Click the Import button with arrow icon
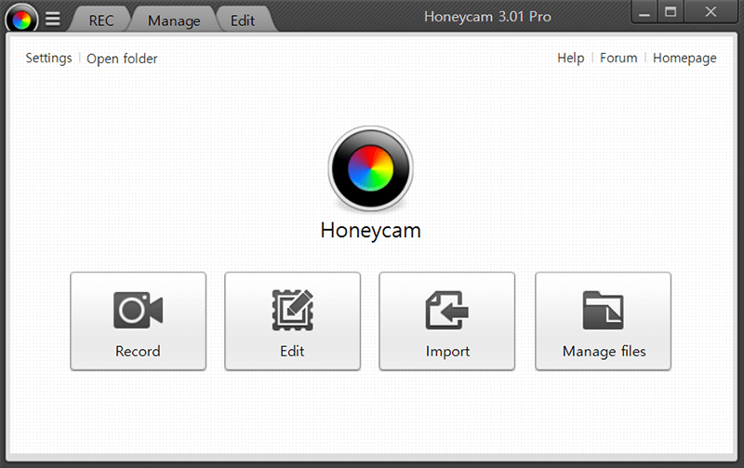 (x=447, y=321)
